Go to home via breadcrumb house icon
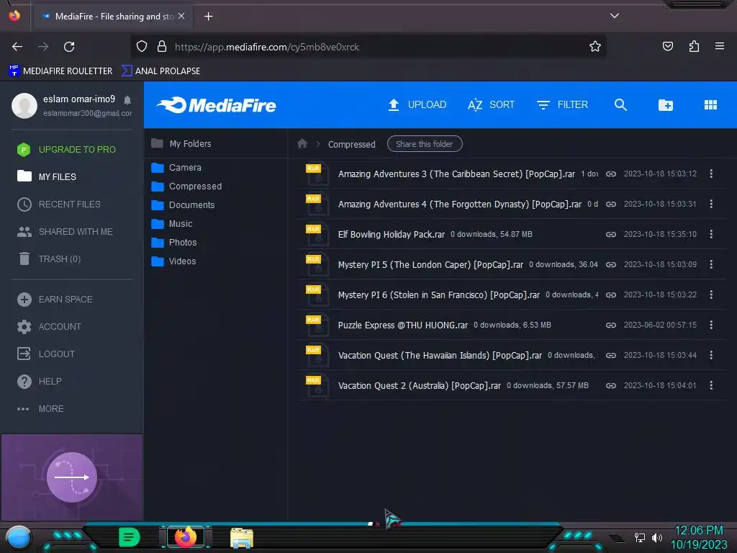The width and height of the screenshot is (737, 553). (302, 143)
